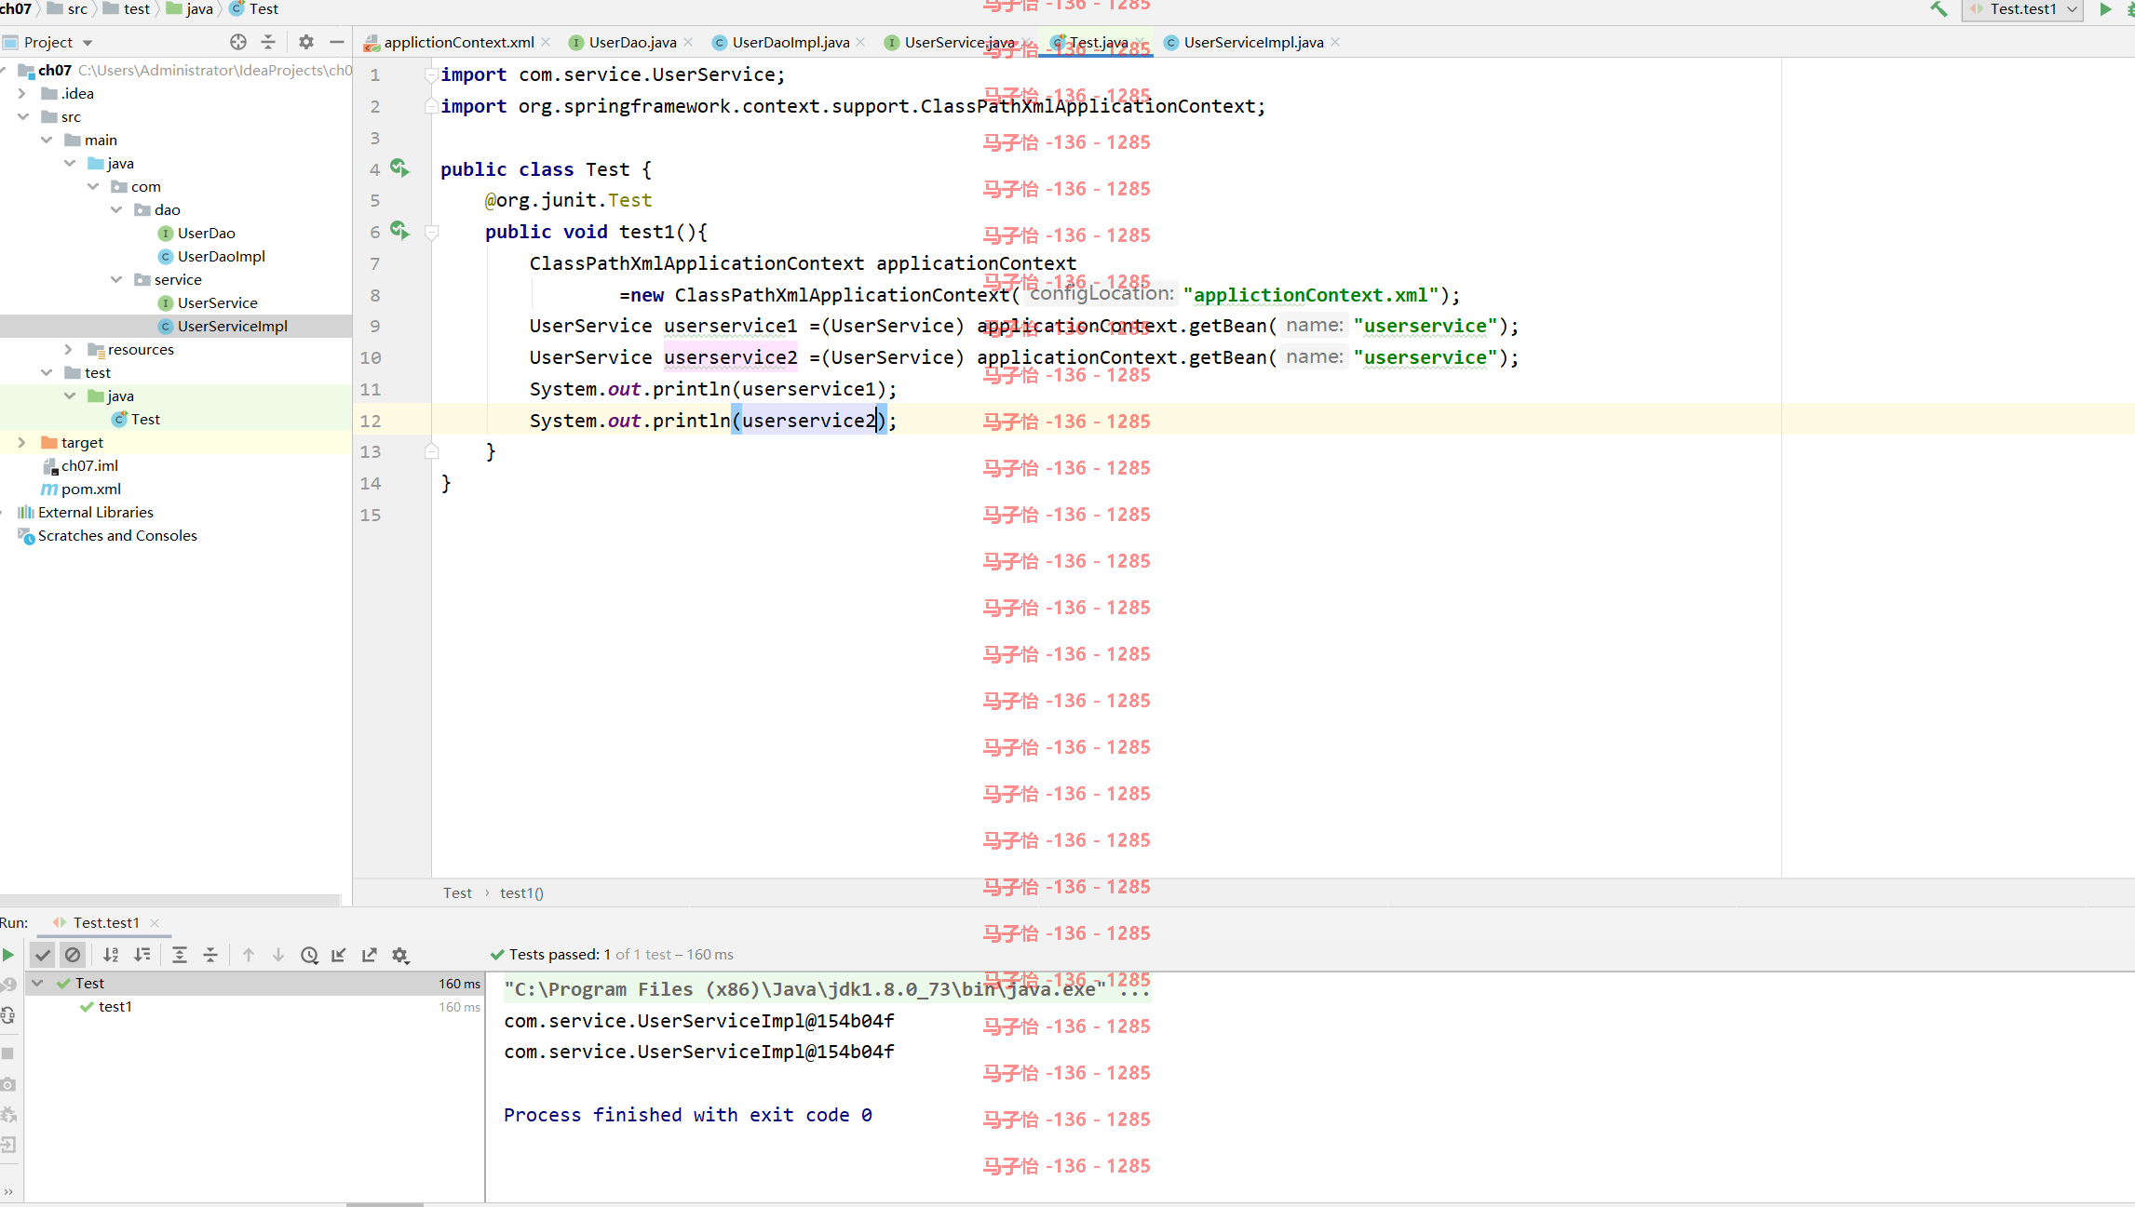Collapse the Test node in run results
The width and height of the screenshot is (2135, 1207).
click(38, 983)
